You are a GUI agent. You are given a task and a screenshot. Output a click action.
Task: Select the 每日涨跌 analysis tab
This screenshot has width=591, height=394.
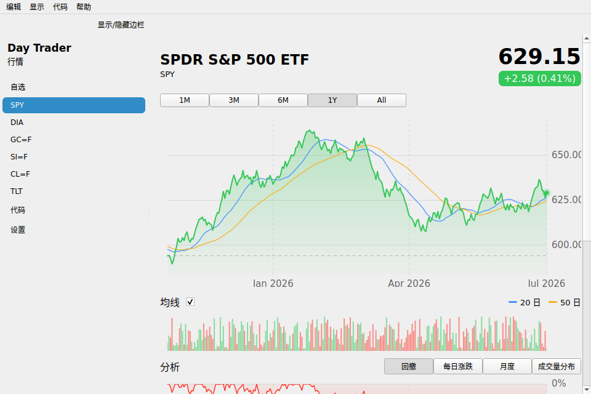pos(458,366)
